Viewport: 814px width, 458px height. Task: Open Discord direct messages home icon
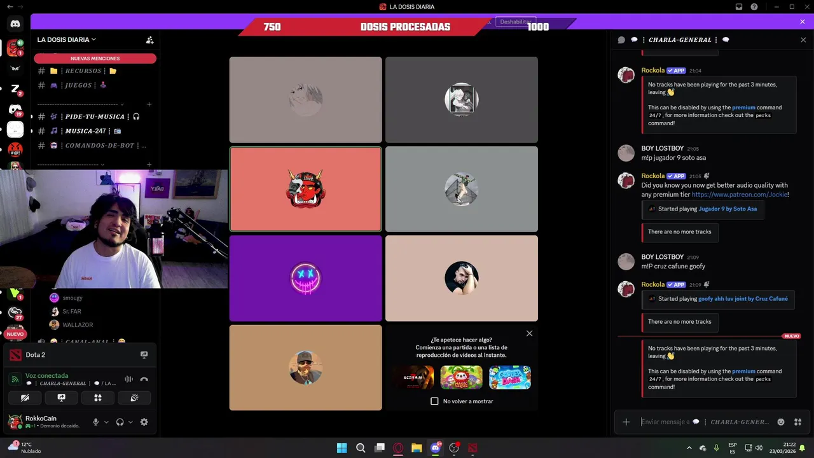[15, 24]
